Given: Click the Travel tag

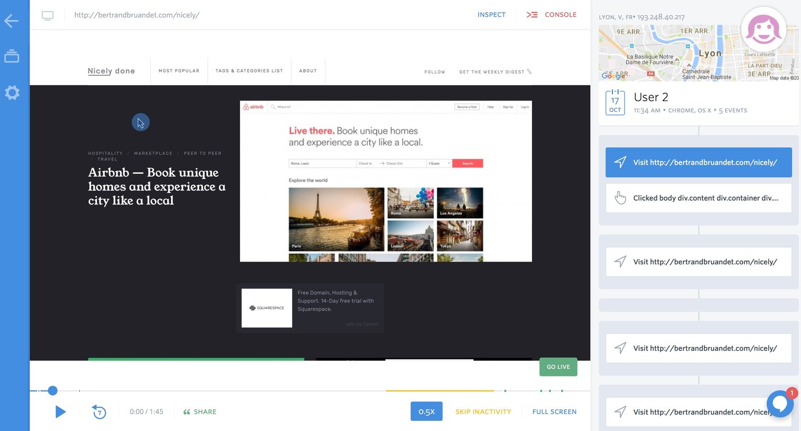Looking at the screenshot, I should (108, 159).
